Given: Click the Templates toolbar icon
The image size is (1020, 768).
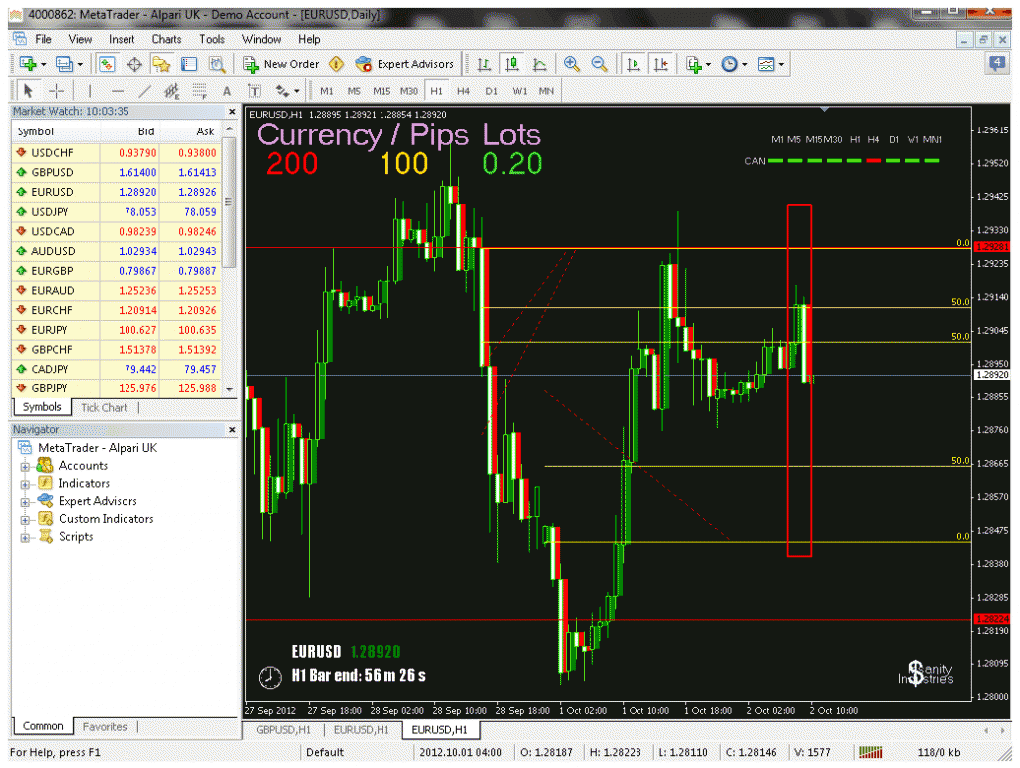Looking at the screenshot, I should pyautogui.click(x=766, y=64).
